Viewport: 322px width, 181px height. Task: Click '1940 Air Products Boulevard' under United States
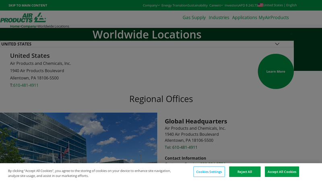[x=37, y=71]
